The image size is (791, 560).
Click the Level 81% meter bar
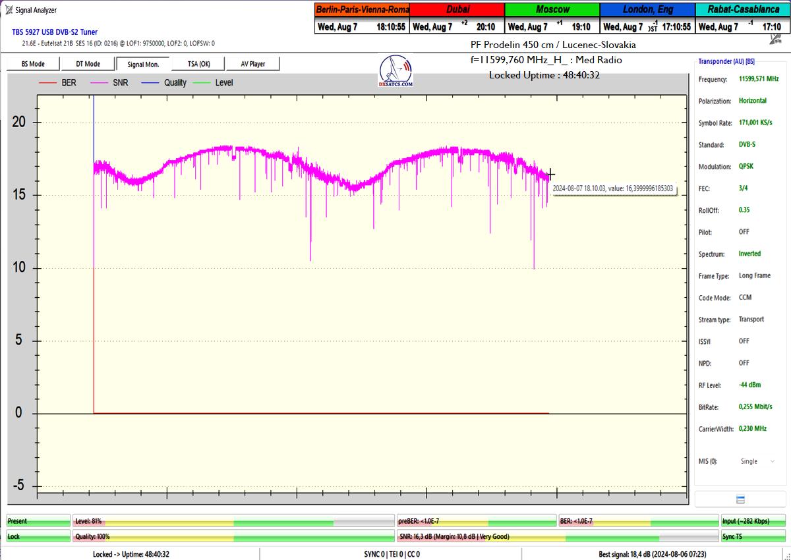[x=233, y=521]
